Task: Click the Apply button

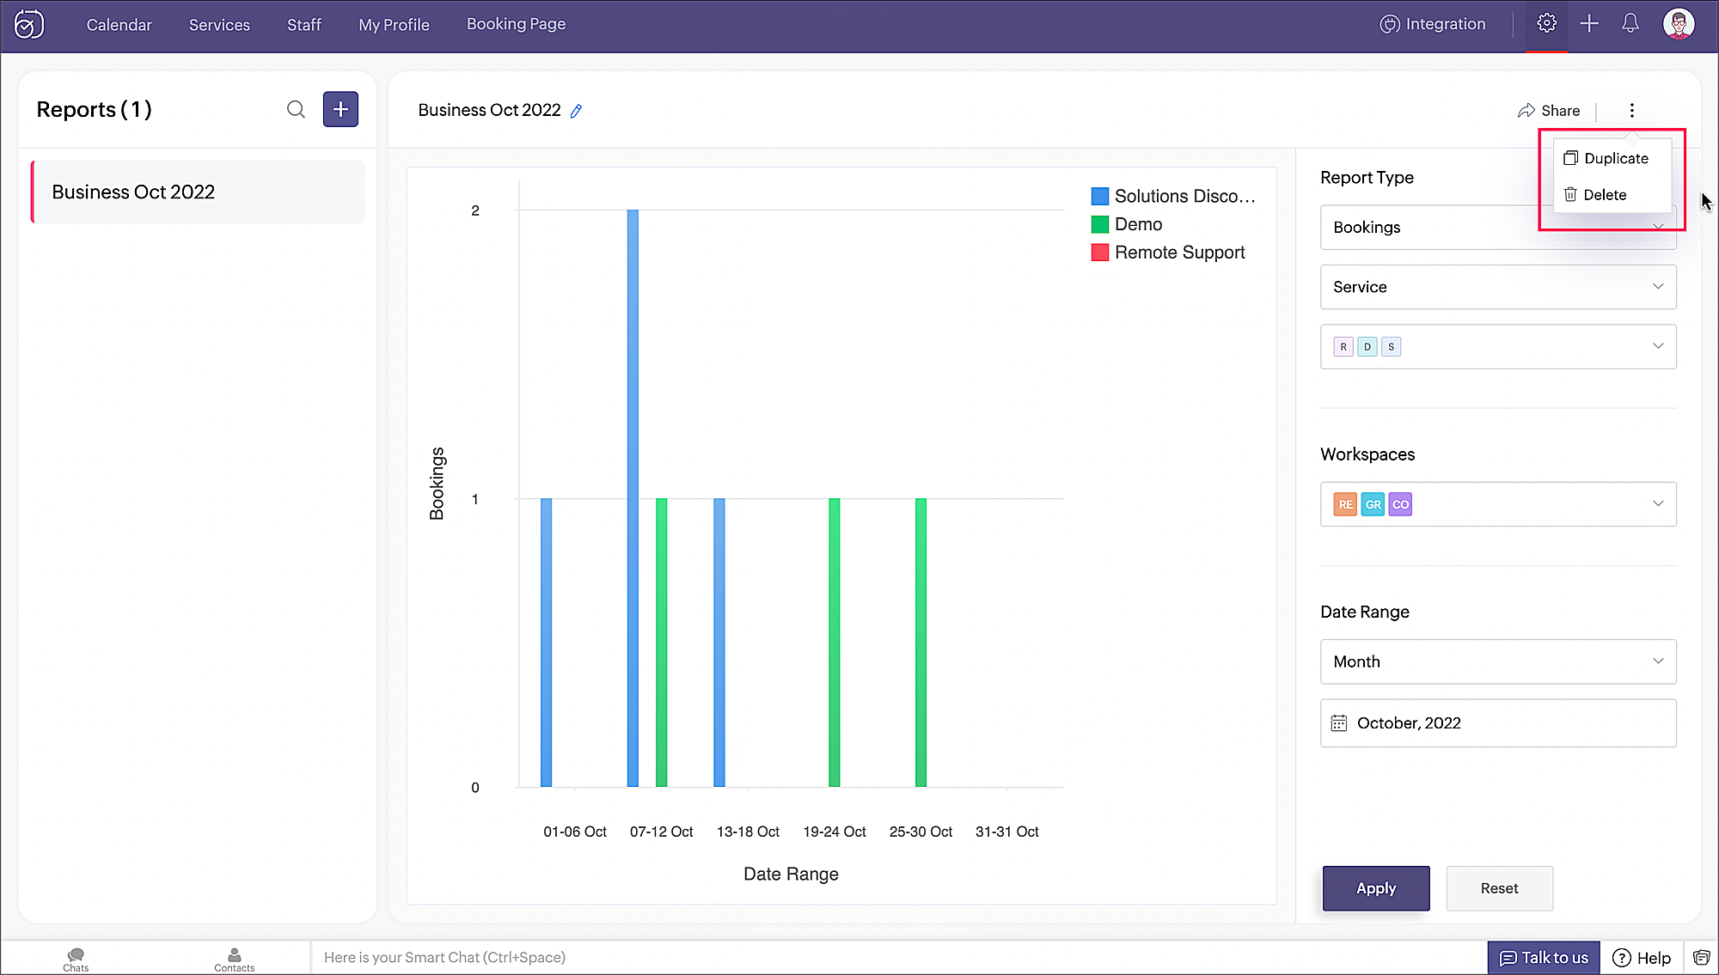Action: coord(1376,888)
